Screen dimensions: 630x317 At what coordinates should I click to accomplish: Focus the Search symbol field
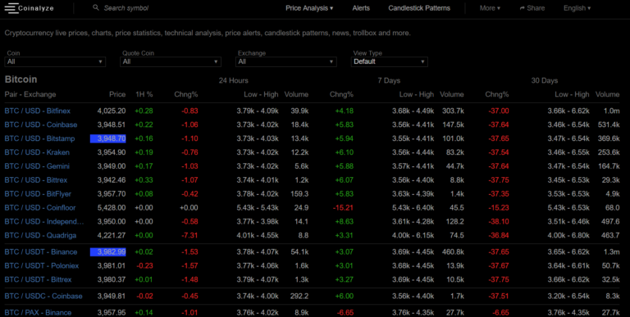pyautogui.click(x=126, y=8)
